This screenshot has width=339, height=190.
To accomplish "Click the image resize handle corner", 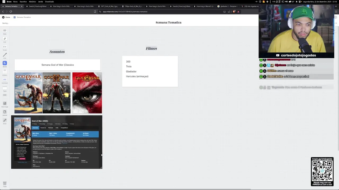I will pyautogui.click(x=101, y=167).
